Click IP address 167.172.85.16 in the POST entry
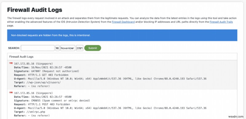 click(x=24, y=93)
